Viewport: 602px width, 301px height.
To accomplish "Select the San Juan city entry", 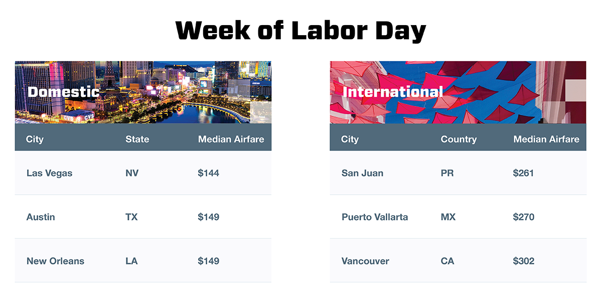I will click(x=362, y=173).
